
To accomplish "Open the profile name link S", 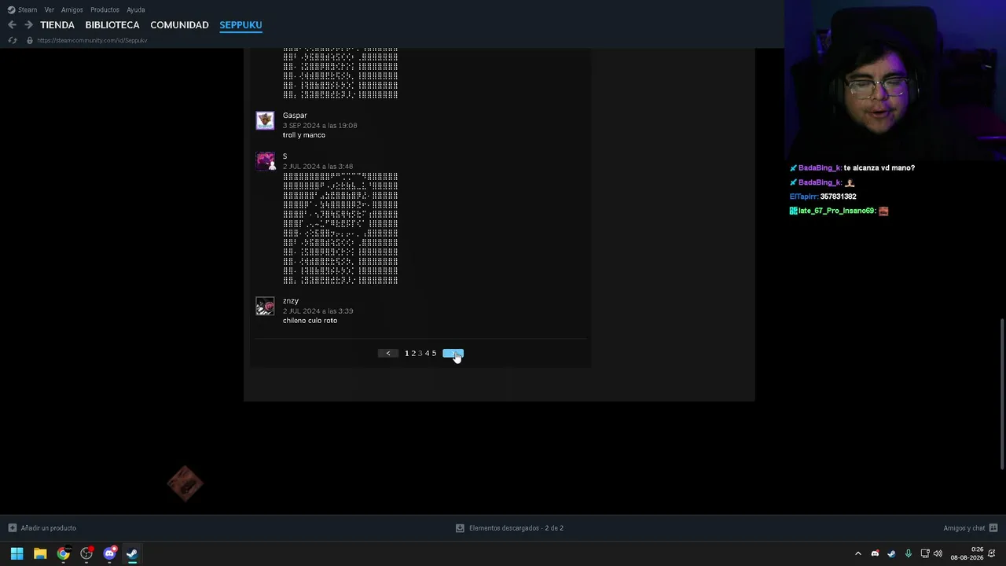I will click(285, 156).
